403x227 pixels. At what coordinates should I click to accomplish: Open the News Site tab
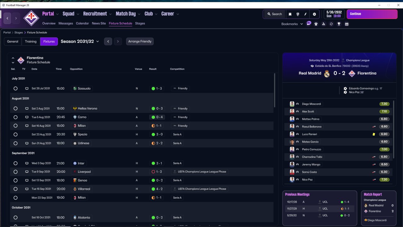point(99,23)
